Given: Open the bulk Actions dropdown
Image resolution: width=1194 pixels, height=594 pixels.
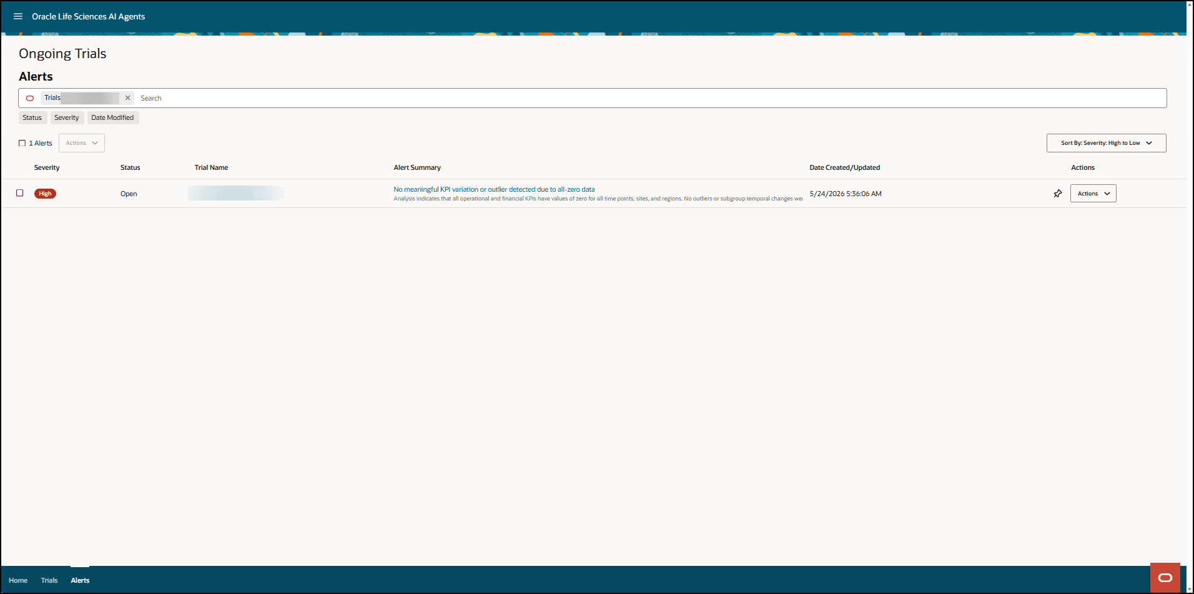Looking at the screenshot, I should coord(82,143).
